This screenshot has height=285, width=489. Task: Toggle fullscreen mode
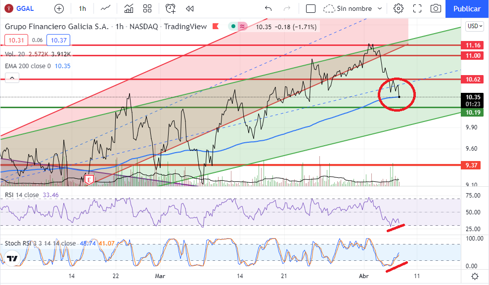[x=417, y=8]
